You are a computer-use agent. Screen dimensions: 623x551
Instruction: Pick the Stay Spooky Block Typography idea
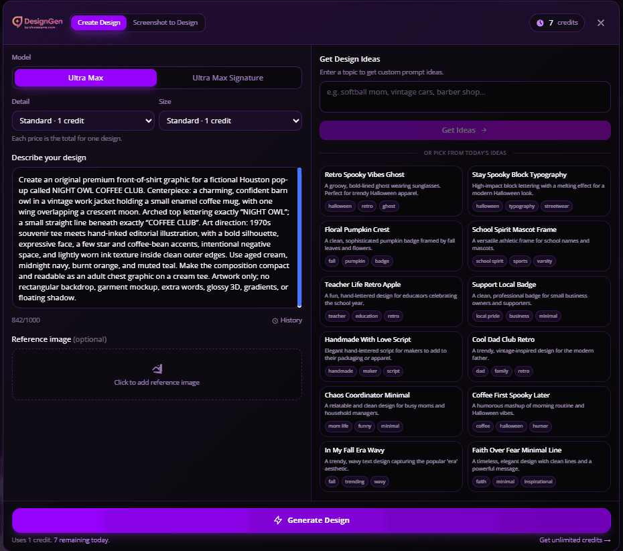point(539,191)
